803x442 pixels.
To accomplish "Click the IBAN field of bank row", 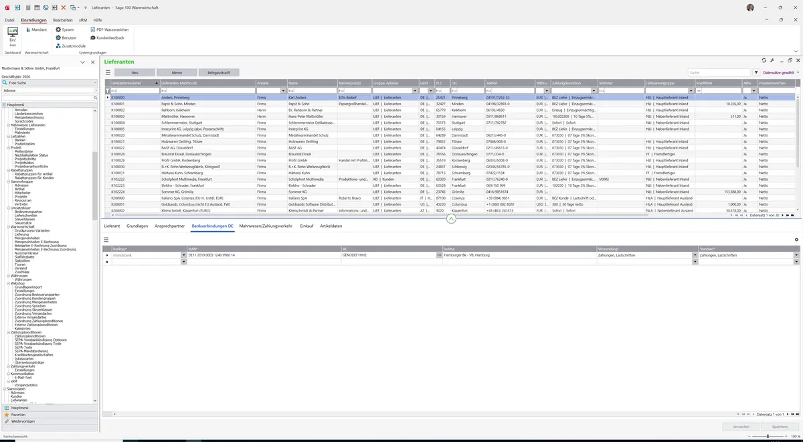I will pyautogui.click(x=264, y=255).
